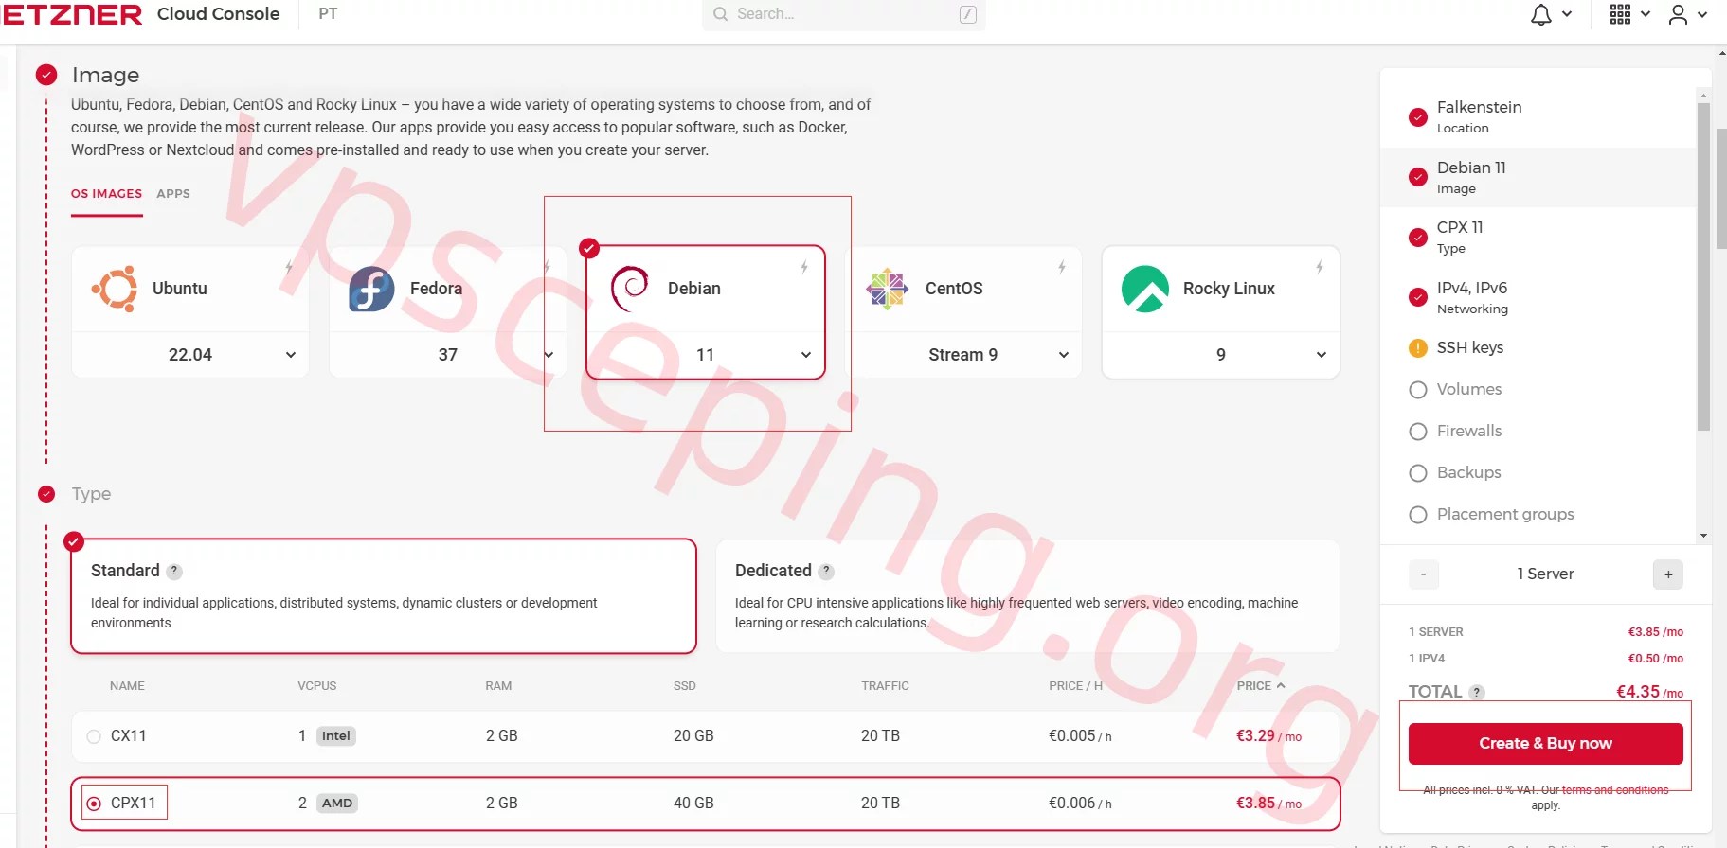Open the Ubuntu 22.04 version dropdown

190,355
